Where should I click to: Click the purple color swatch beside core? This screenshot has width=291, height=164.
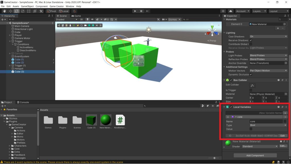coord(232,117)
